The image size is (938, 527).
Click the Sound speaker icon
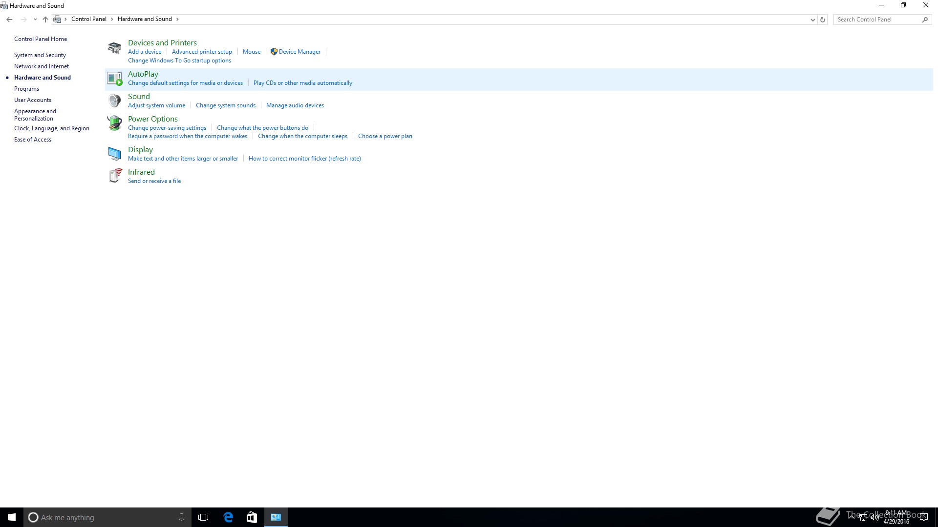click(114, 101)
